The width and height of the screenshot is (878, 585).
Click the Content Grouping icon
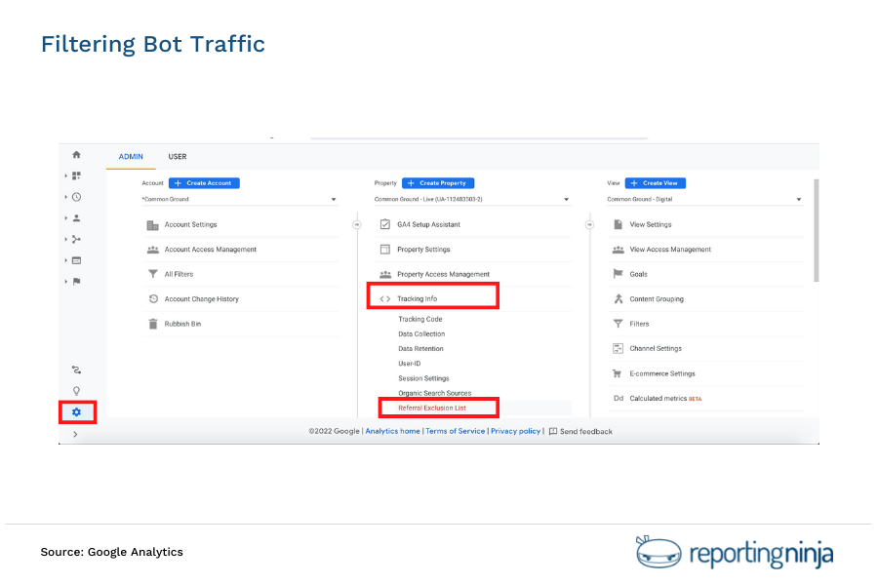(619, 299)
